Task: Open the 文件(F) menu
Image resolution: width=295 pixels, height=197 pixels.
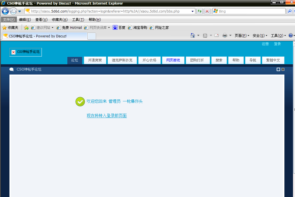Action: [9, 19]
